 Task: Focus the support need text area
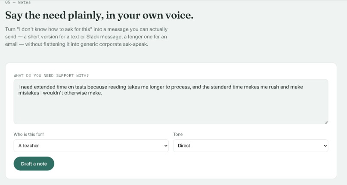(x=171, y=101)
